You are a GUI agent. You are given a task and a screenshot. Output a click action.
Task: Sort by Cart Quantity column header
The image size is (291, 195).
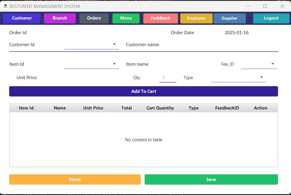[x=160, y=108]
